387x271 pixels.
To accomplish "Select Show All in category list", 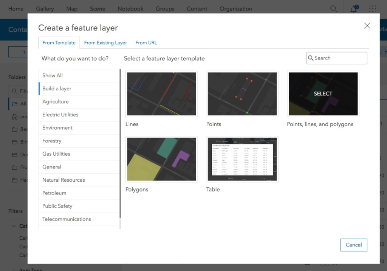I will (53, 75).
